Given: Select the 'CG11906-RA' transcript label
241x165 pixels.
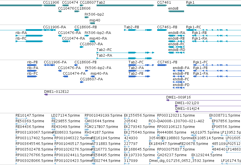Looking at the screenshot, I should (x=55, y=27).
